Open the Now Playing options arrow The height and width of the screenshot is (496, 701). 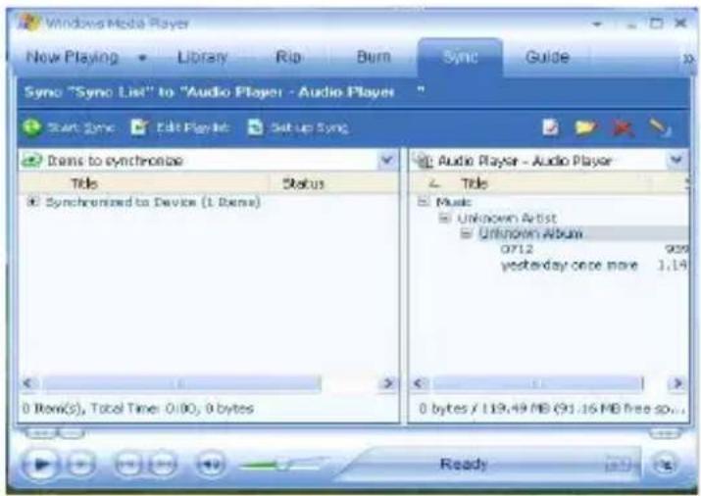[142, 58]
